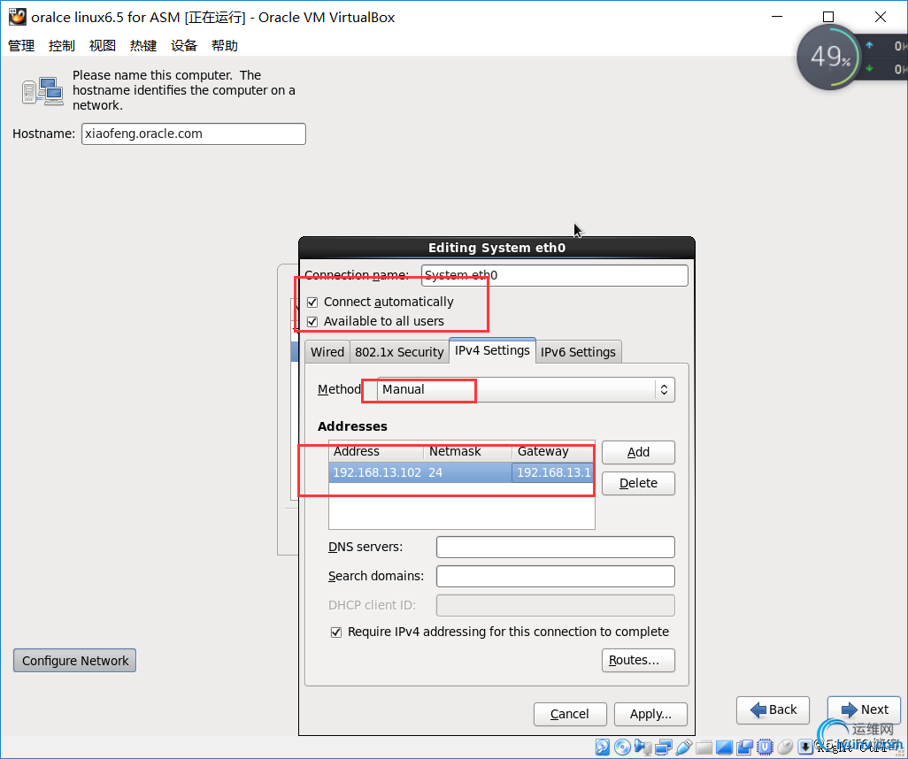
Task: Open the shared folders status icon
Action: click(704, 747)
